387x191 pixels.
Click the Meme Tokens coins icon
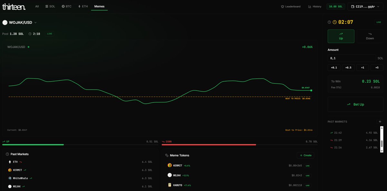click(167, 155)
